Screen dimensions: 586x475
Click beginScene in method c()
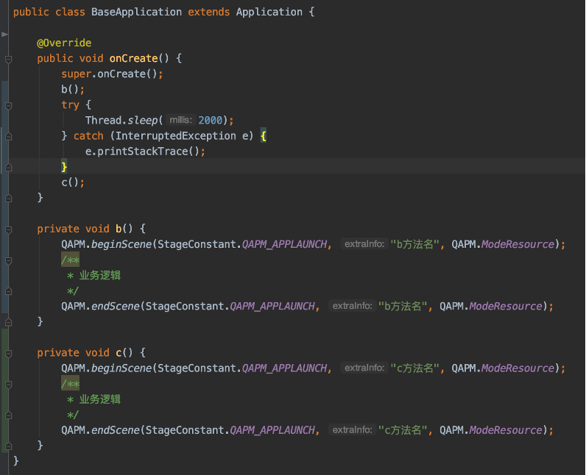point(121,368)
